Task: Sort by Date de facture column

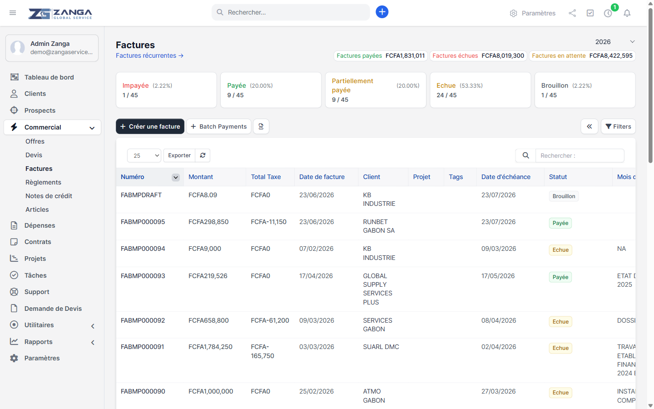Action: coord(322,177)
